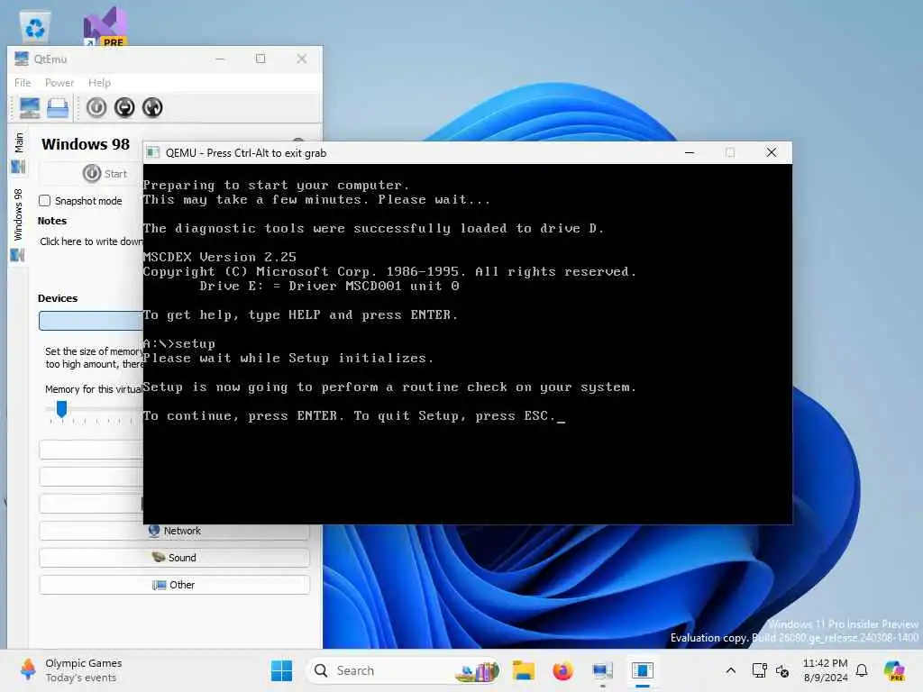The image size is (923, 692).
Task: Expand the Other device section
Action: pos(174,585)
